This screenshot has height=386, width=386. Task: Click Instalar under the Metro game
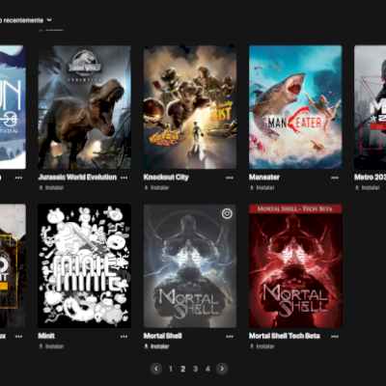pyautogui.click(x=368, y=187)
